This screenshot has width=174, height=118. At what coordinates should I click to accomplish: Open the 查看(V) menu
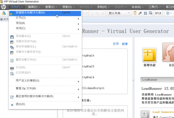pos(51,7)
